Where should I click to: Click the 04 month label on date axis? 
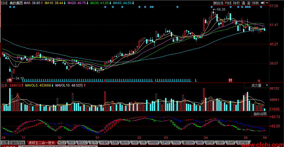pyautogui.click(x=206, y=138)
